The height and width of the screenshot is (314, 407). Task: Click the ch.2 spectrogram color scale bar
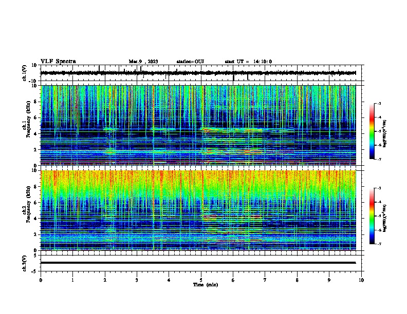[x=372, y=216]
